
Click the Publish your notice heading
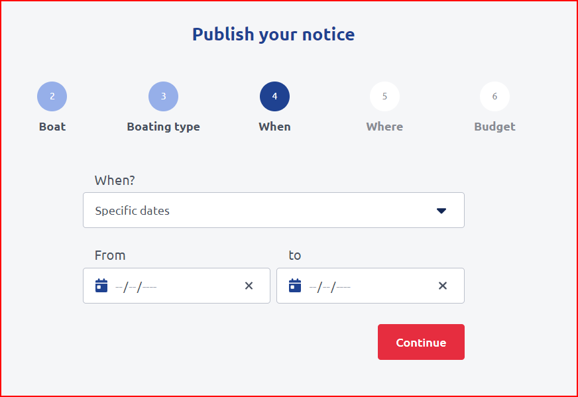[x=273, y=34]
